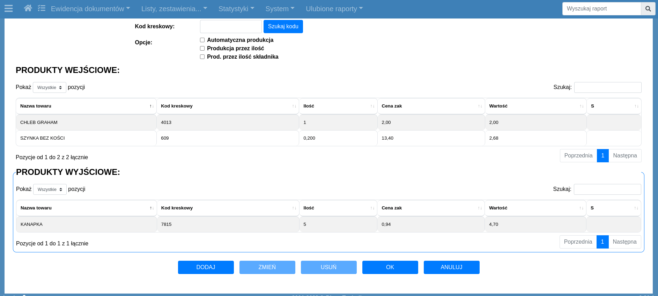Click the ZMIEŃ button
This screenshot has width=658, height=296.
[x=267, y=267]
